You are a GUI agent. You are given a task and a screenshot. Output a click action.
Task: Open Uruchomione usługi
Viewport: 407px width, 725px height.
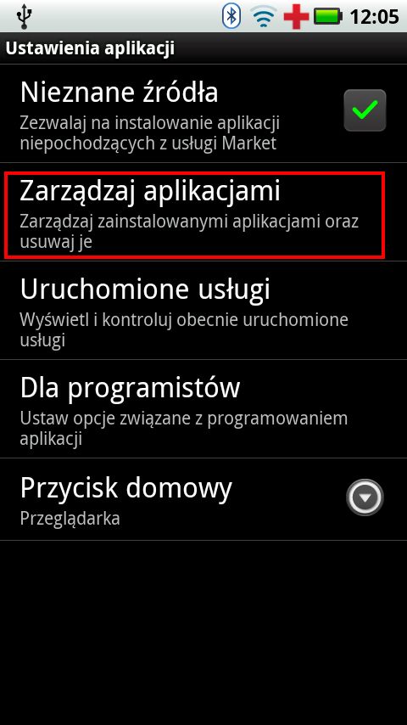click(203, 310)
